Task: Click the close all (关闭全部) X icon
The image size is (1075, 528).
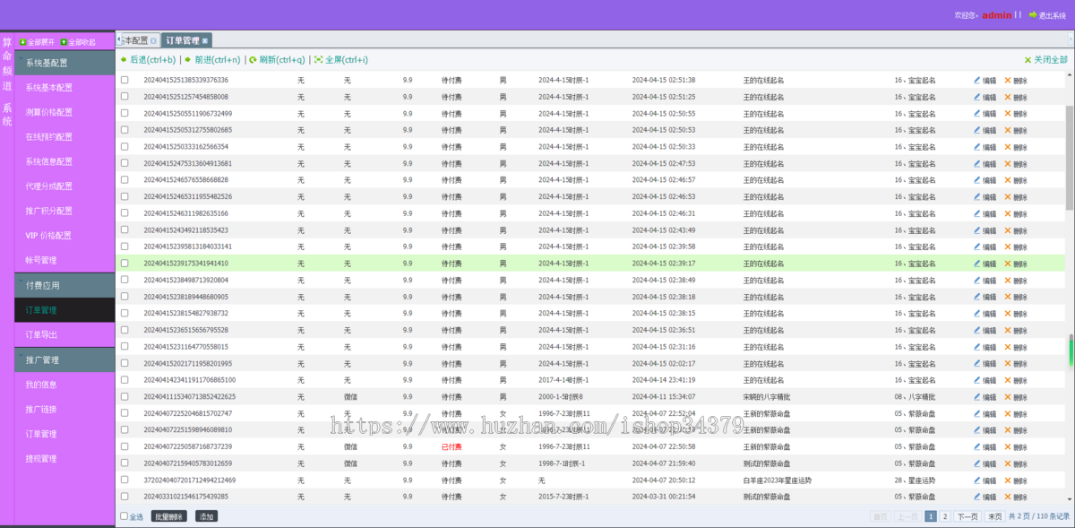Action: (1028, 60)
